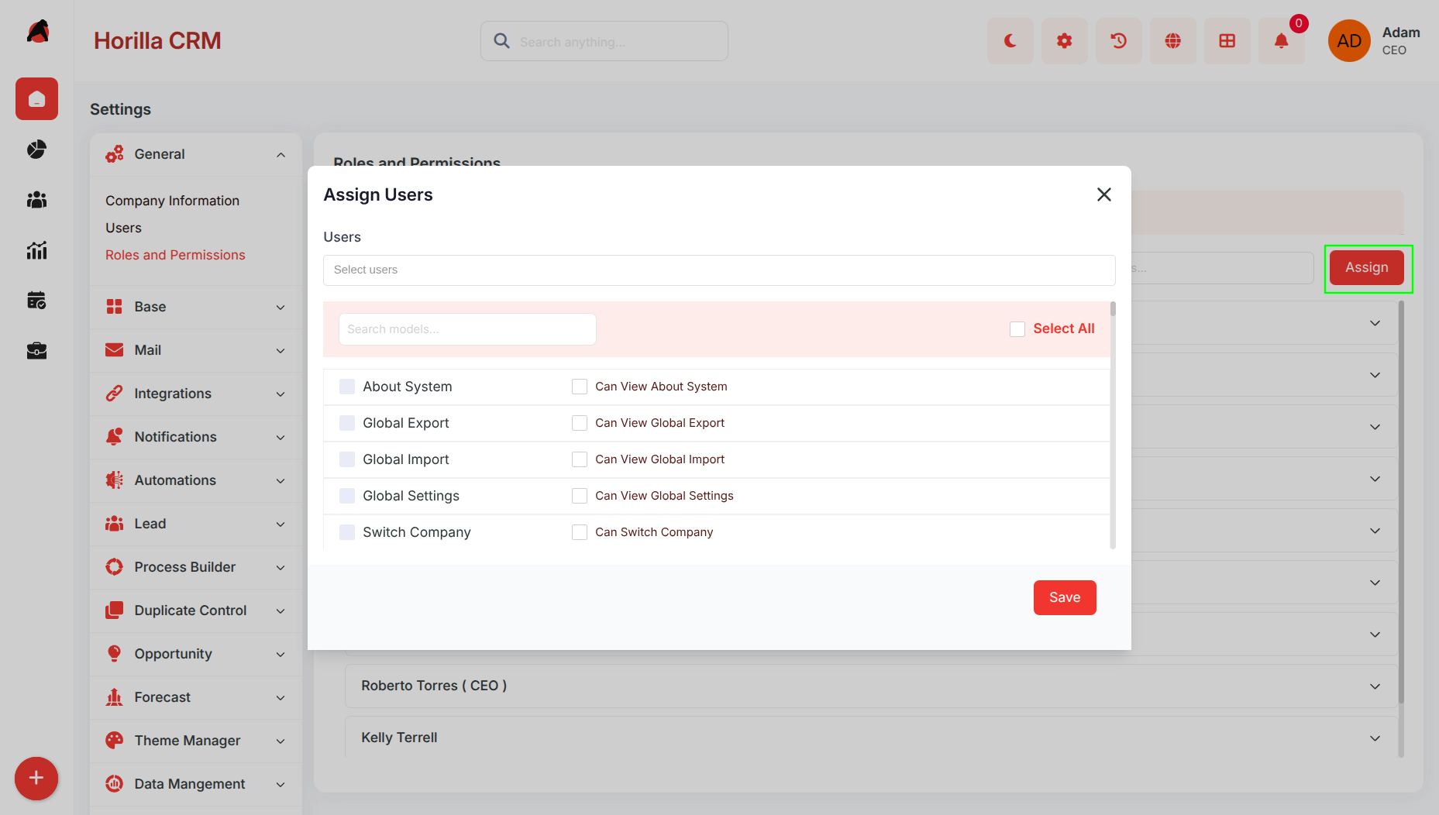Toggle the About System model checkbox
The image size is (1439, 815).
coord(347,387)
